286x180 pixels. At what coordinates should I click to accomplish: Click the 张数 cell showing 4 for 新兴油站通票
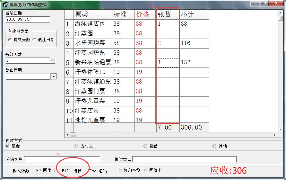coord(168,63)
